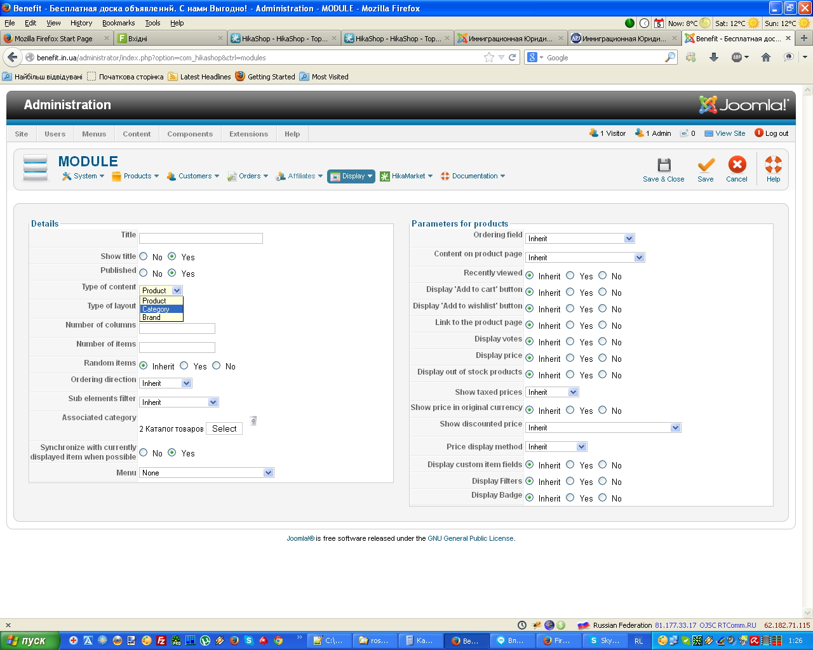Open the Latest Headlines bookmark

point(199,77)
